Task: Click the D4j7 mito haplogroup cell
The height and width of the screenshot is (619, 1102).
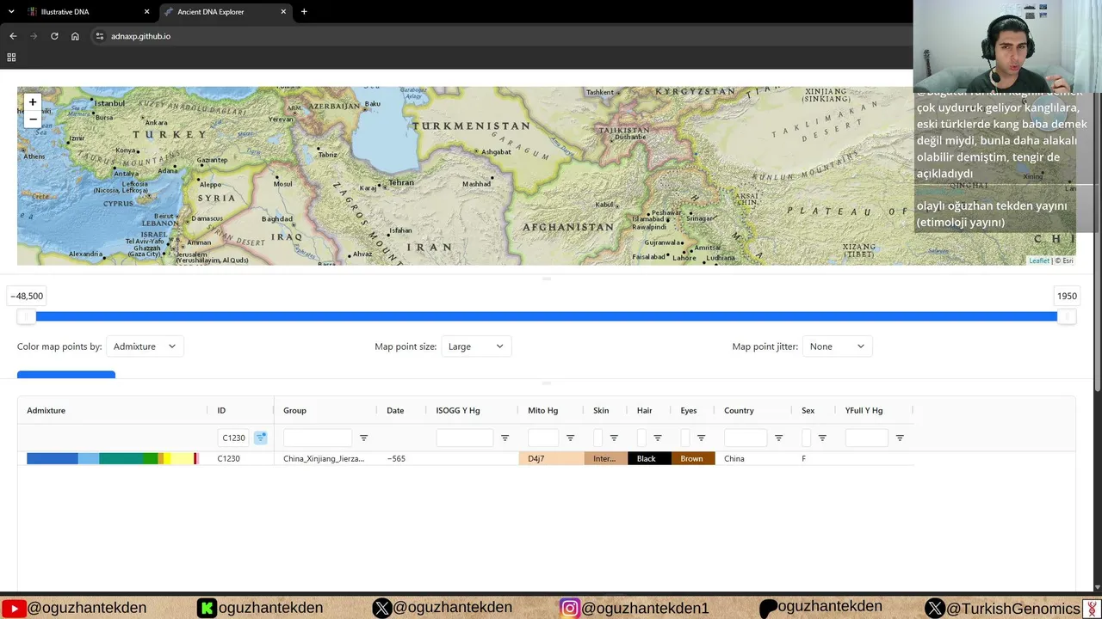Action: tap(551, 459)
